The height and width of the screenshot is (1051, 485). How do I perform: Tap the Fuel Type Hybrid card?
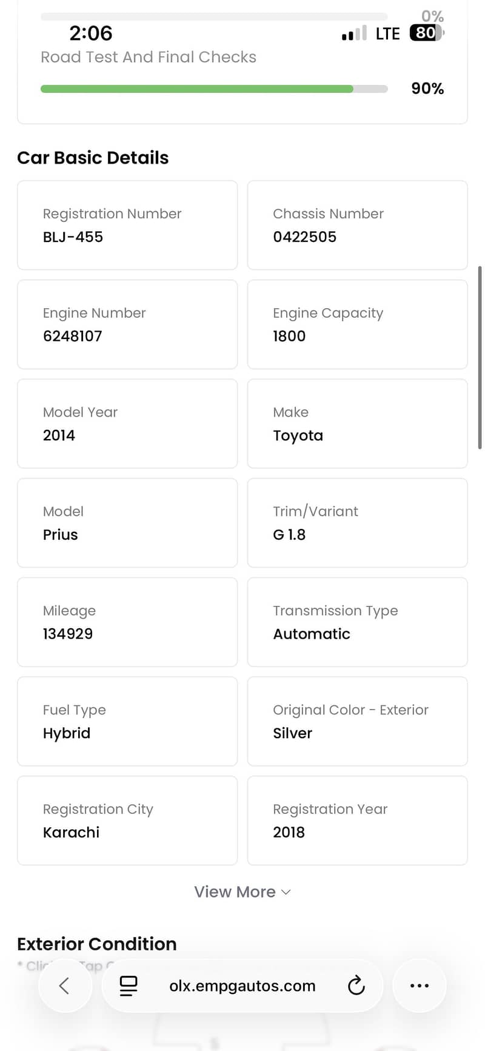coord(127,722)
